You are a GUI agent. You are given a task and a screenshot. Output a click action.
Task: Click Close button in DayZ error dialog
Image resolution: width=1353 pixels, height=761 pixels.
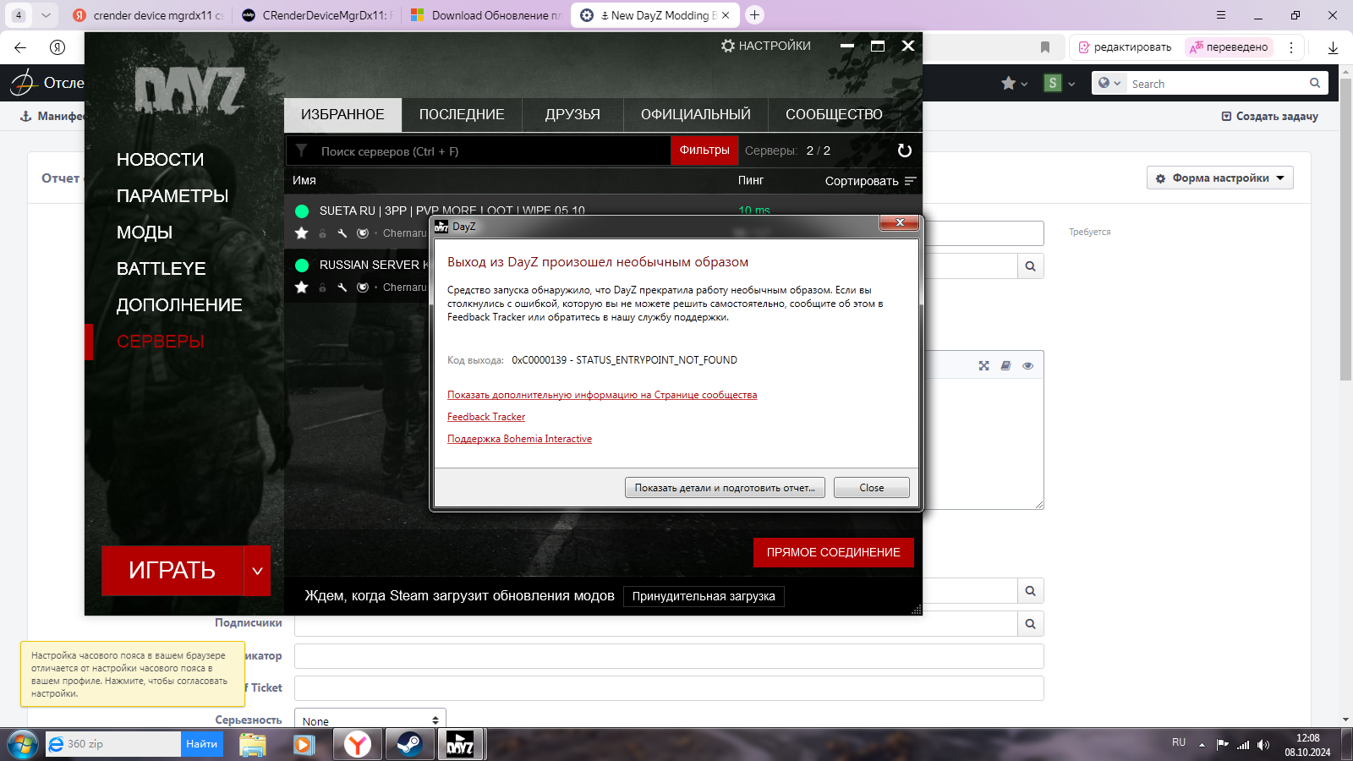(x=872, y=488)
